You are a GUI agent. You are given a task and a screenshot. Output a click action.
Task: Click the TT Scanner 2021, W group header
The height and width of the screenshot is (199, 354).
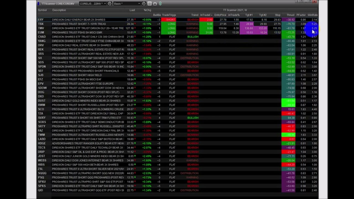click(235, 10)
